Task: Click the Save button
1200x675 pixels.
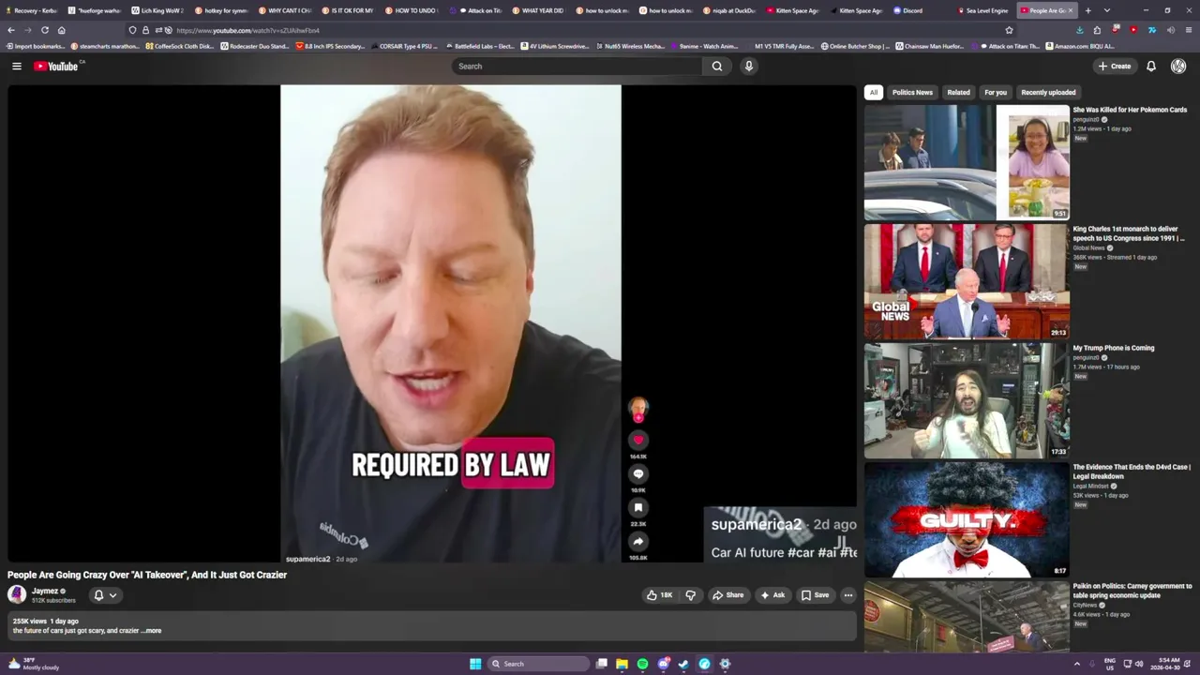Action: [815, 595]
